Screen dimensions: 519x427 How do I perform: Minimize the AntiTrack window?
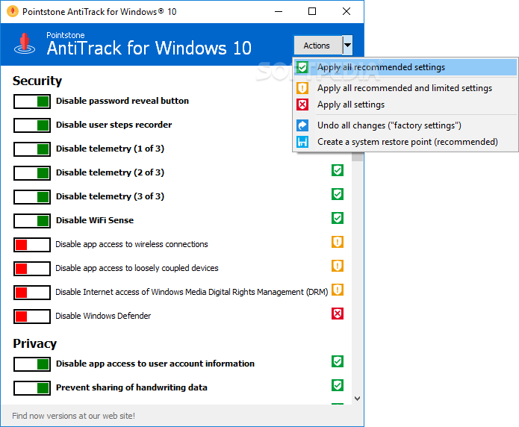(x=279, y=12)
